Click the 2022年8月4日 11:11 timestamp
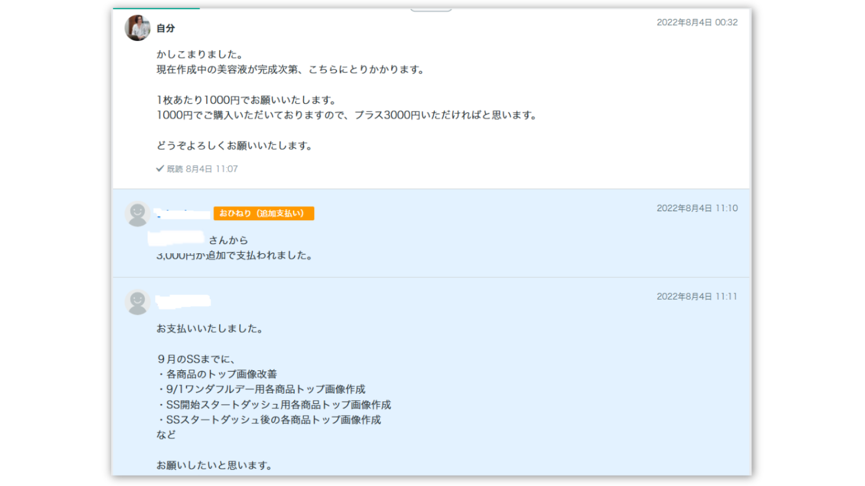The width and height of the screenshot is (865, 486). pos(696,296)
